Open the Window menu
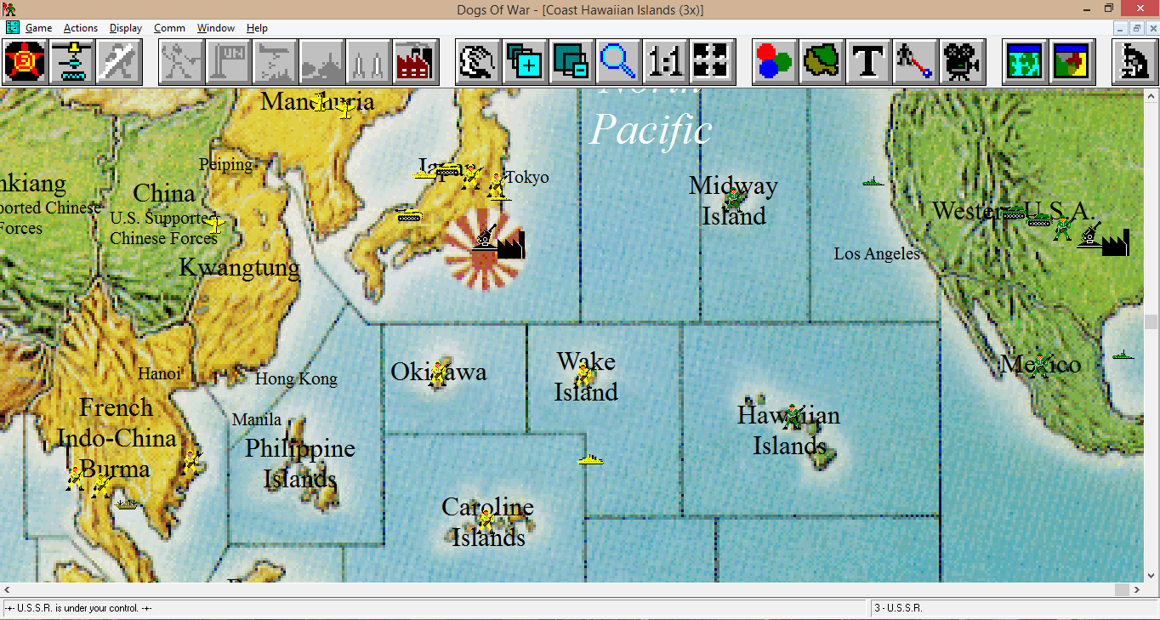1160x620 pixels. point(216,28)
